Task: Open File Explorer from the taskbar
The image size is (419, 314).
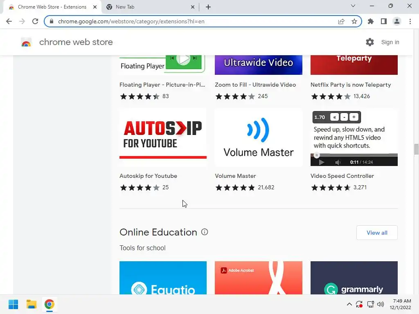Action: [x=31, y=304]
